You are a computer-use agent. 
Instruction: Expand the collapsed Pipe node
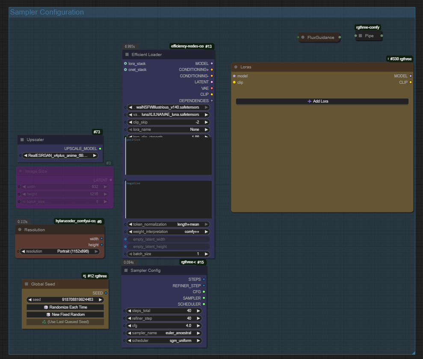tap(360, 36)
